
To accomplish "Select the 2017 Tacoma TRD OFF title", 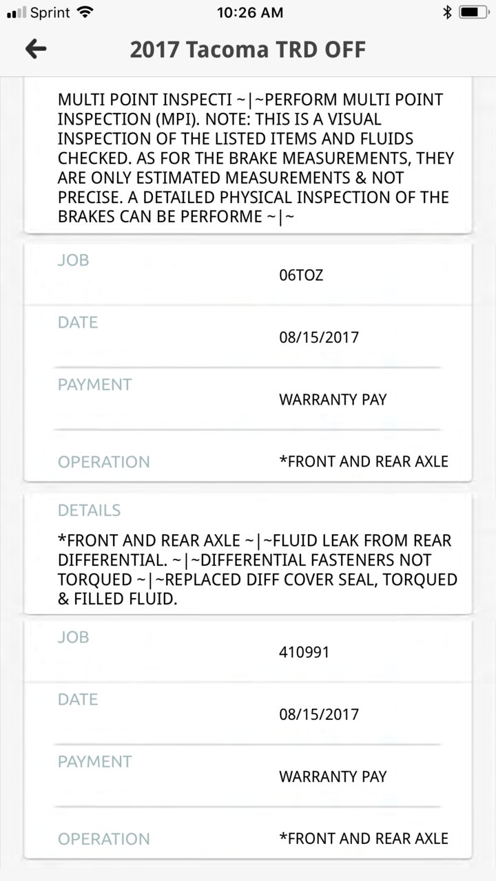I will coord(248,50).
